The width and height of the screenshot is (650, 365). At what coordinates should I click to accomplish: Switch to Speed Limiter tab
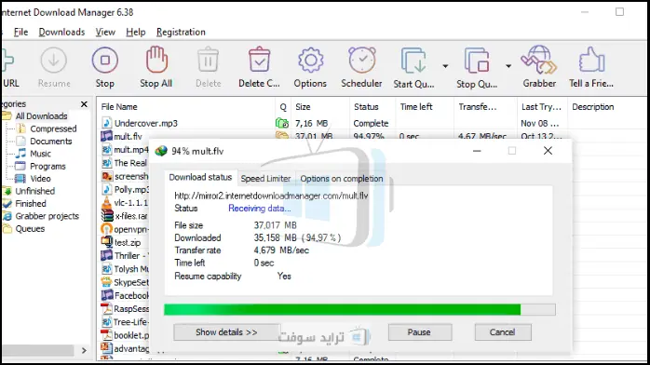pyautogui.click(x=265, y=179)
